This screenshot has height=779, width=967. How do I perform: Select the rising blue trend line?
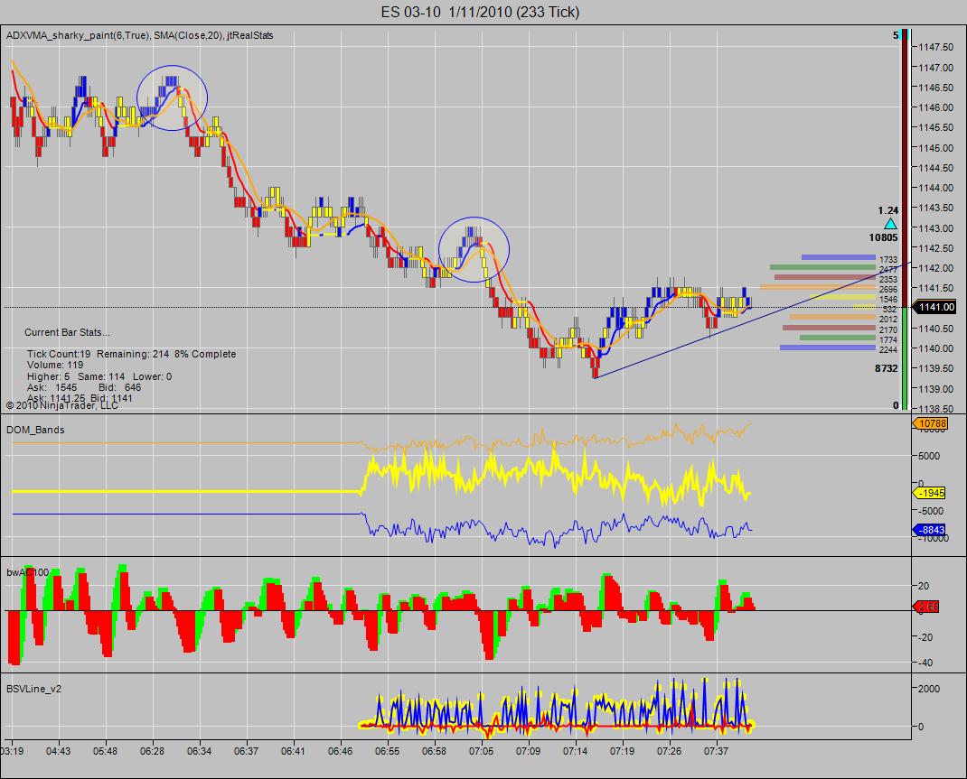pos(752,320)
